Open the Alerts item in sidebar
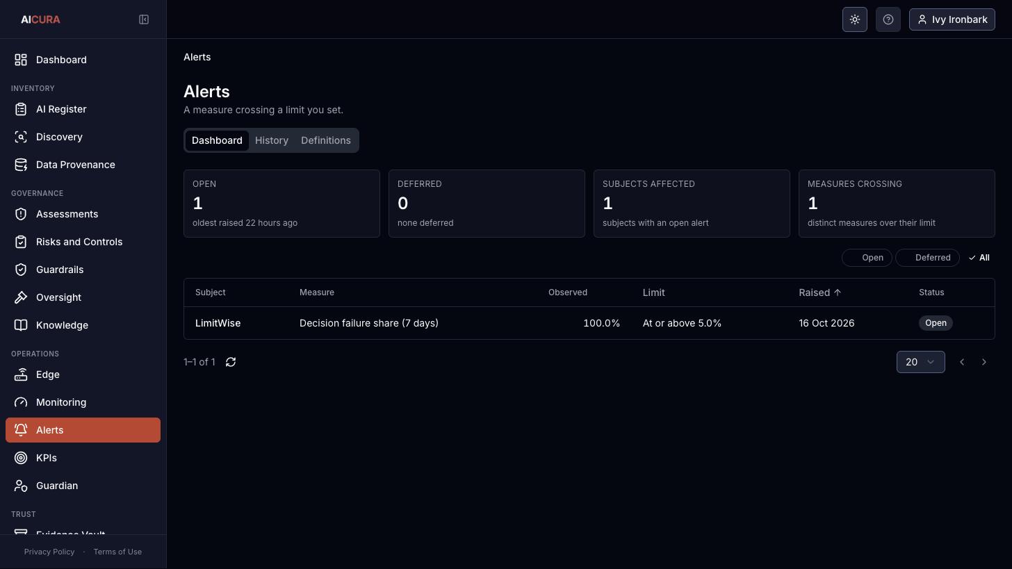 click(83, 430)
